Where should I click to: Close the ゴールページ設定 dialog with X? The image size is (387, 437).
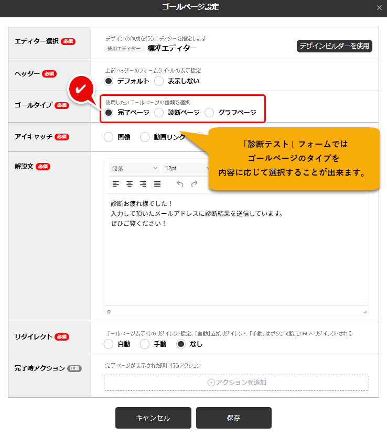(x=379, y=8)
